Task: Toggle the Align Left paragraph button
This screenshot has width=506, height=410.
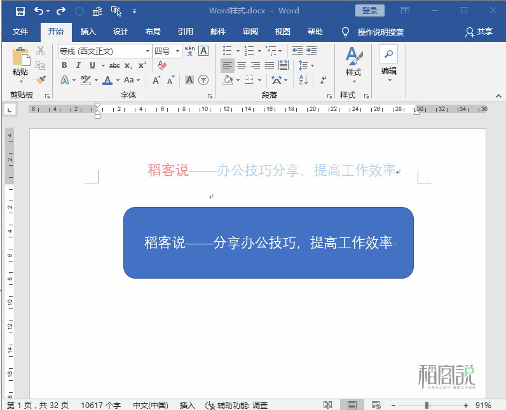Action: (x=227, y=65)
